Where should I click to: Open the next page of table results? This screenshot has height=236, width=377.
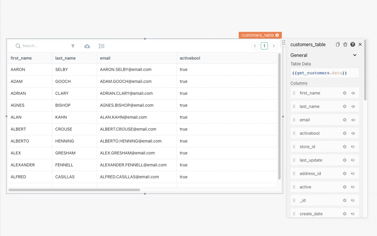pyautogui.click(x=273, y=46)
